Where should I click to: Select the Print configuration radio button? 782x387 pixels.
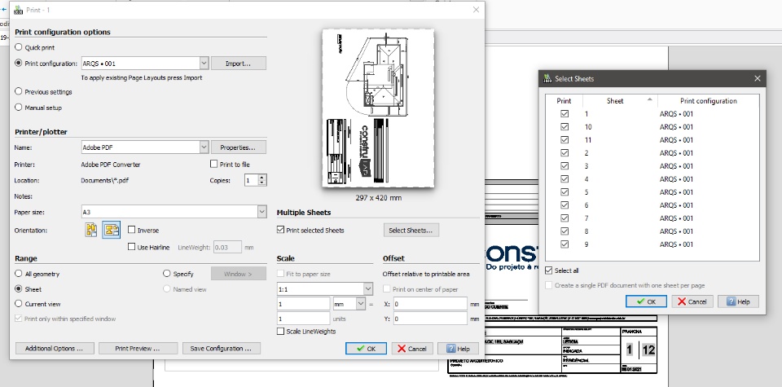19,64
